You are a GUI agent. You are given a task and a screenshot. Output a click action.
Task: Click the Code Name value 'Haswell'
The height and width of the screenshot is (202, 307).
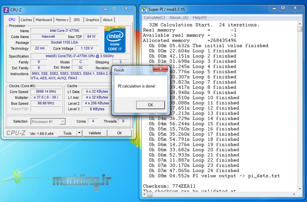click(x=48, y=37)
